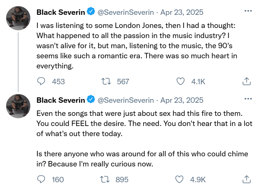Image resolution: width=259 pixels, height=190 pixels.
Task: Click verified badge on the second tweet
Action: 91,100
